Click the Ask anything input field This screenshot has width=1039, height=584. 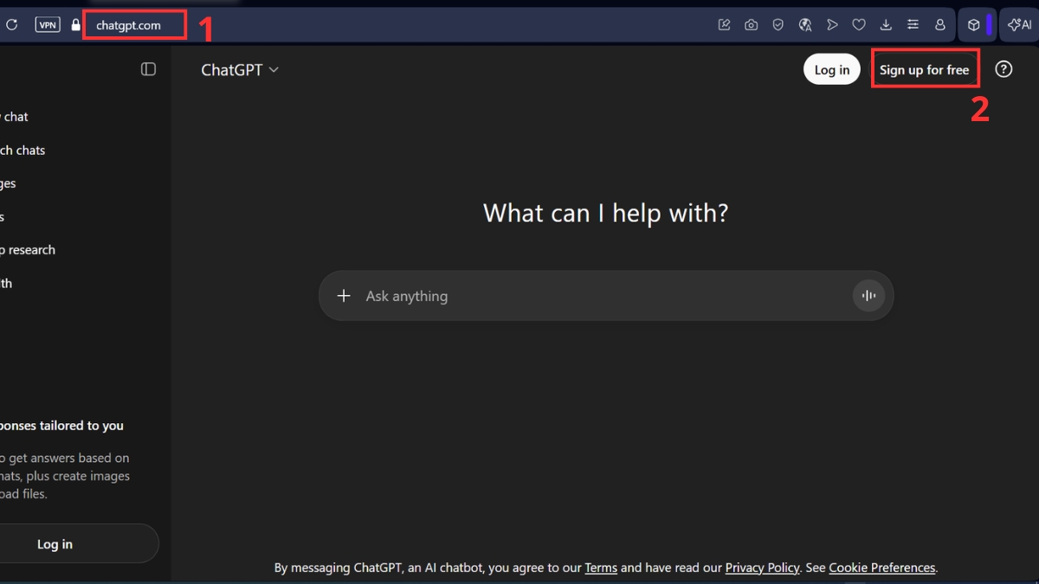[x=606, y=296]
